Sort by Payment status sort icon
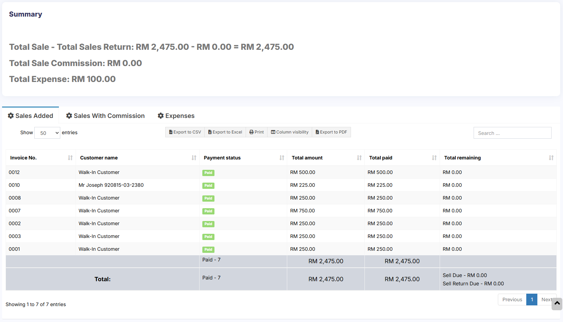The height and width of the screenshot is (322, 563). pyautogui.click(x=282, y=158)
